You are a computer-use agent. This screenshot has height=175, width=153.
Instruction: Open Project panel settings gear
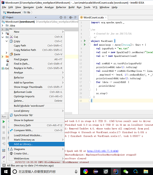tap(71, 18)
